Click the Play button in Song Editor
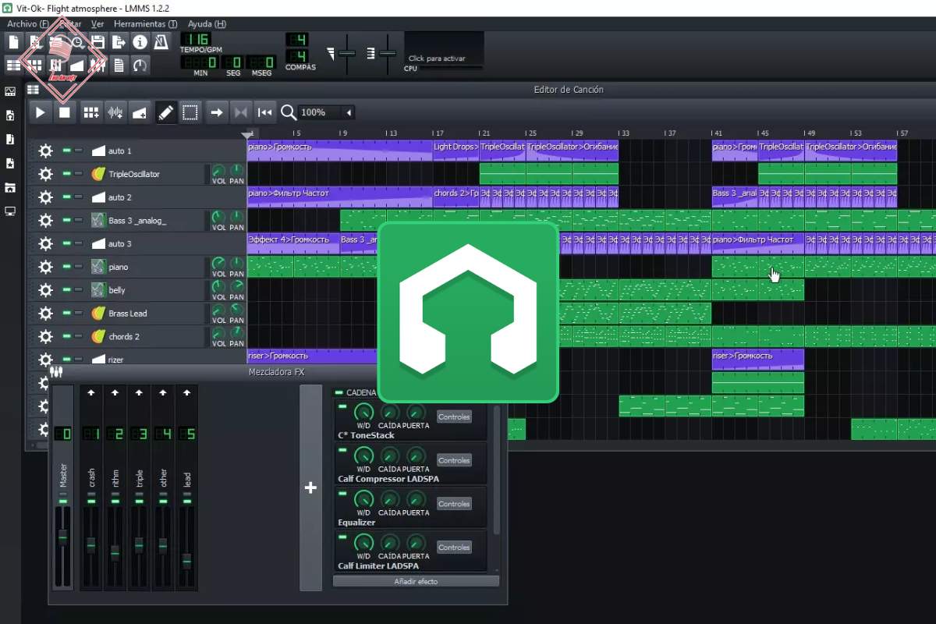The image size is (936, 624). 41,112
